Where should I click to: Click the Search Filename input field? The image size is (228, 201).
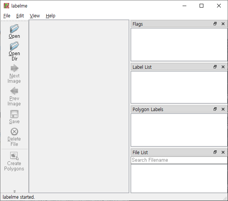[179, 160]
